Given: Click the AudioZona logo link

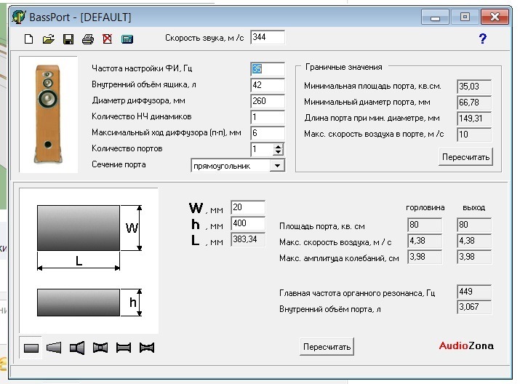Looking at the screenshot, I should click(x=466, y=346).
